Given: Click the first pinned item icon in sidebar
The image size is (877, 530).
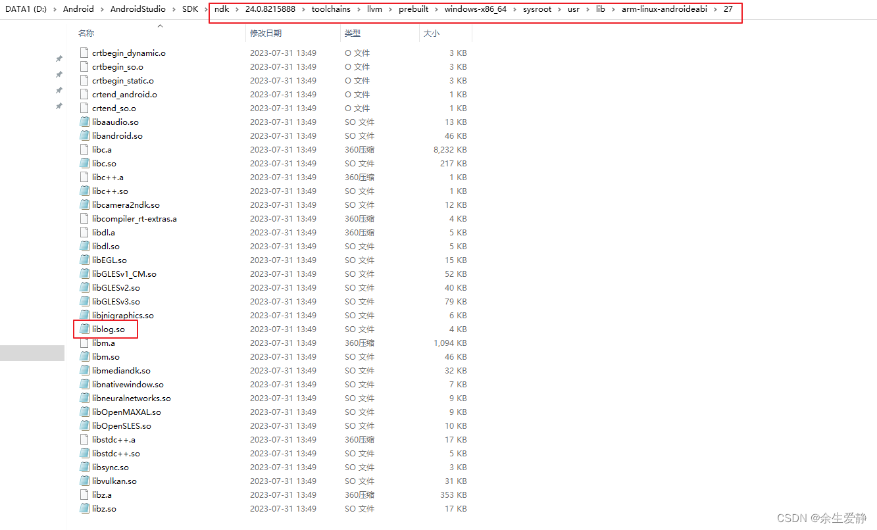Looking at the screenshot, I should tap(59, 59).
